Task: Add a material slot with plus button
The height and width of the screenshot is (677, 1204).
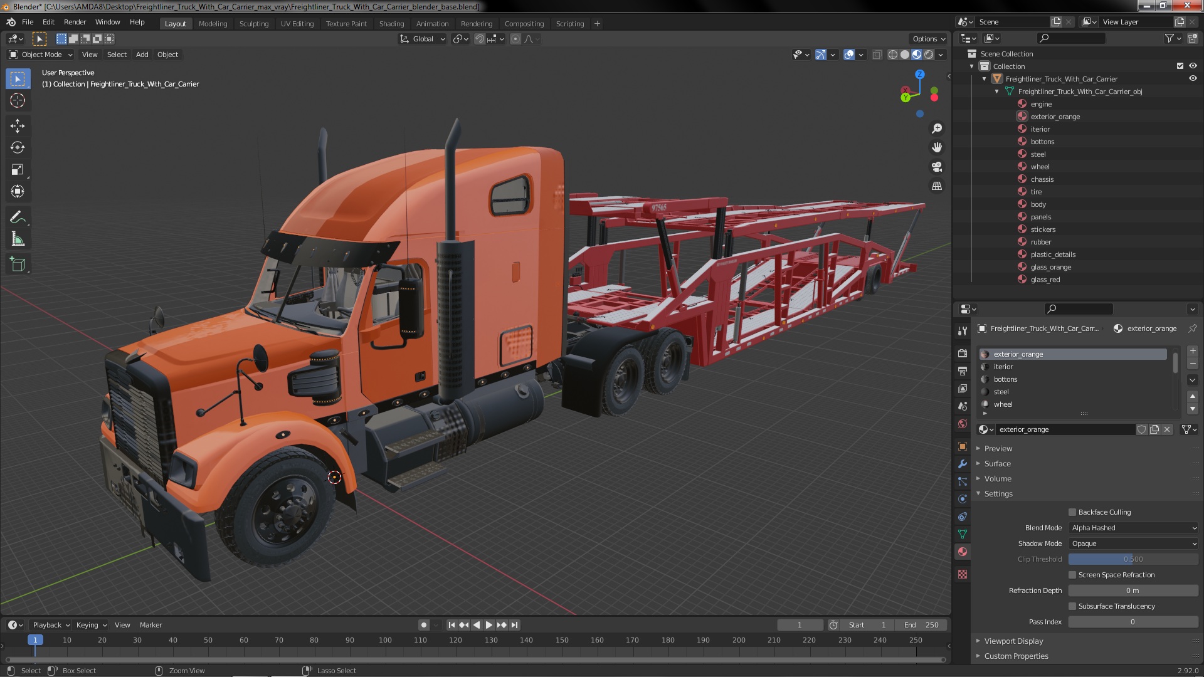Action: [1193, 351]
